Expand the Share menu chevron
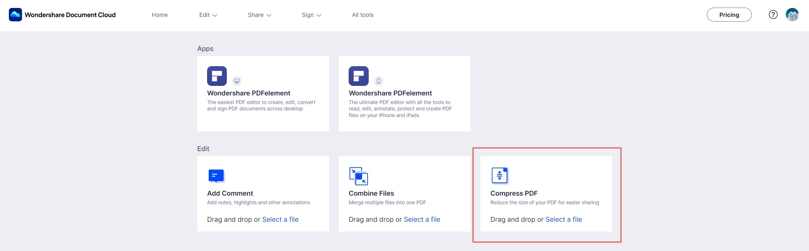809x251 pixels. [x=269, y=15]
